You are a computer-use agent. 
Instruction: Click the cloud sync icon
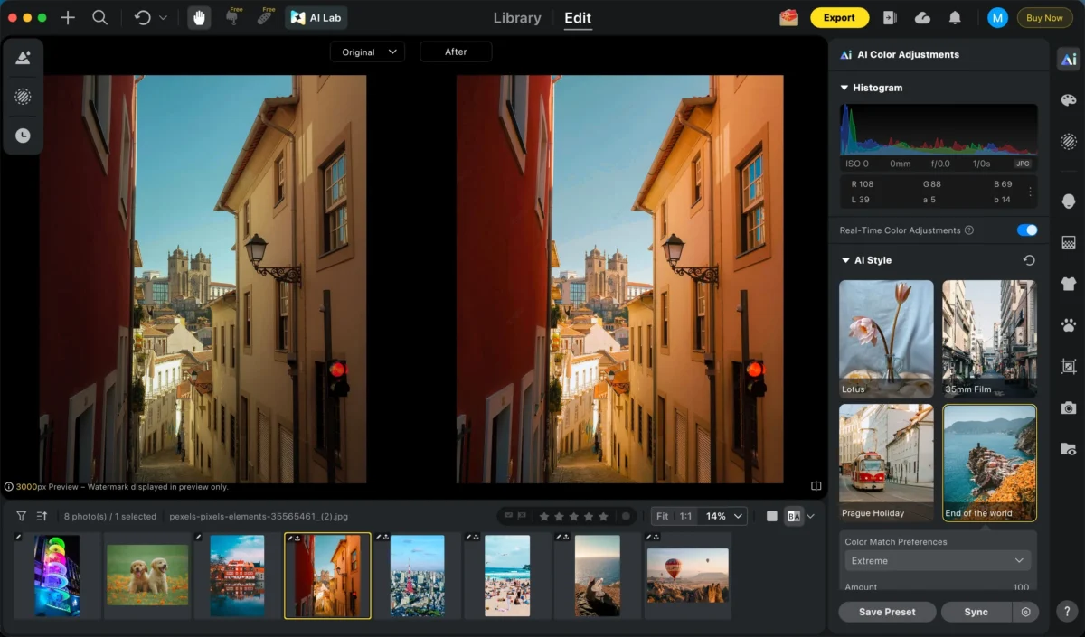point(922,17)
